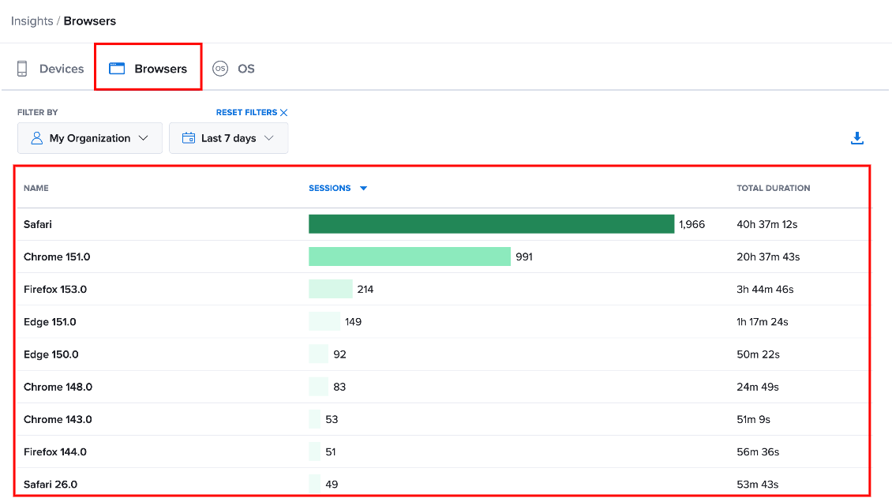Screen dimensions: 892x498
Task: Click duration 40h 37m 12s
Action: pyautogui.click(x=766, y=225)
